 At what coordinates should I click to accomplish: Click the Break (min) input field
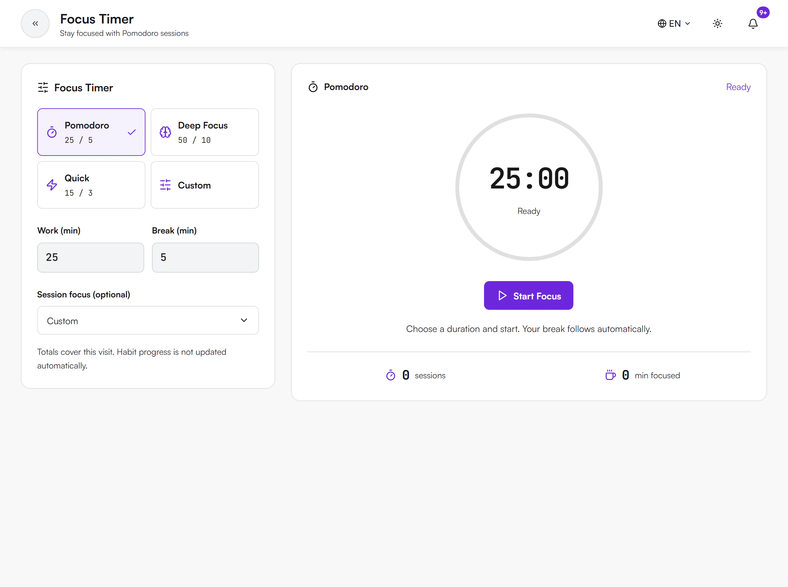click(205, 257)
